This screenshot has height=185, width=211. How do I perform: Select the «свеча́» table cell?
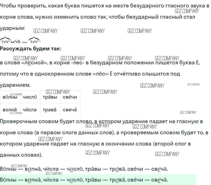[70, 110]
